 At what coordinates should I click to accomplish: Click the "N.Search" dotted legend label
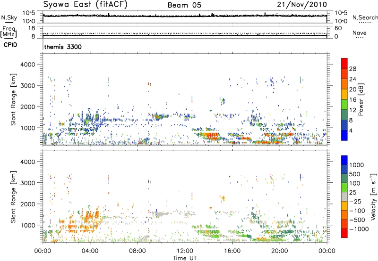[365, 17]
